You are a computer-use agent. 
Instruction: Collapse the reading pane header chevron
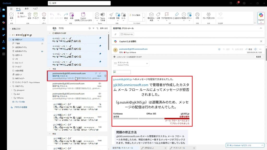click(261, 28)
